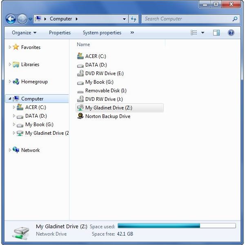Select DVD RW Drive (E:) label
The image size is (245, 245).
point(105,73)
